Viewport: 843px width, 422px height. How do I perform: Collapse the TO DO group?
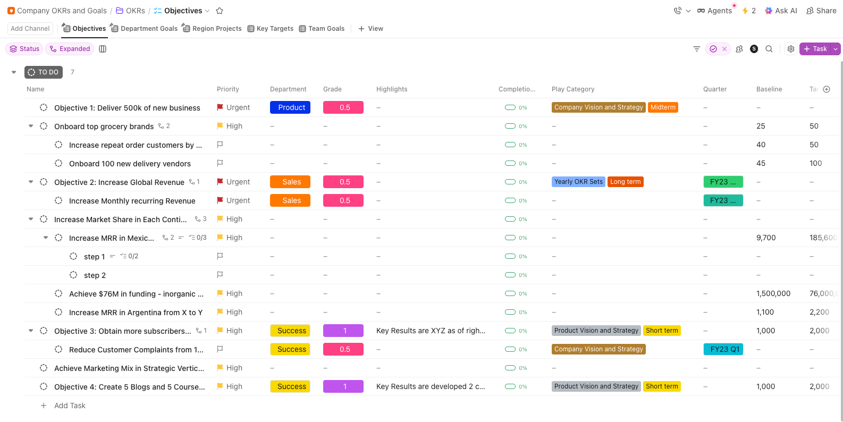coord(14,72)
